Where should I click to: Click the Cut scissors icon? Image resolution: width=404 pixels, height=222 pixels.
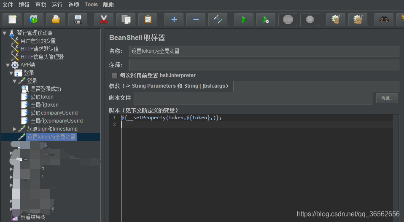pos(104,19)
